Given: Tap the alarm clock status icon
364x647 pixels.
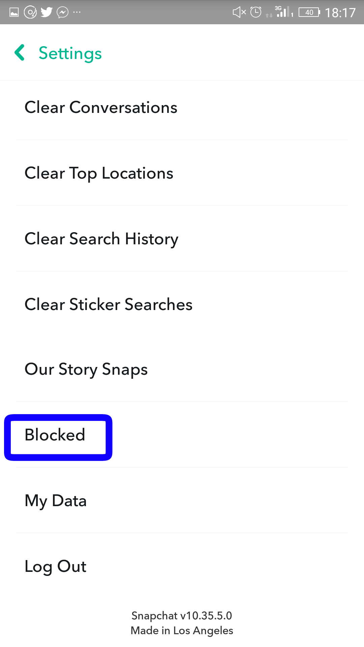Looking at the screenshot, I should point(255,12).
